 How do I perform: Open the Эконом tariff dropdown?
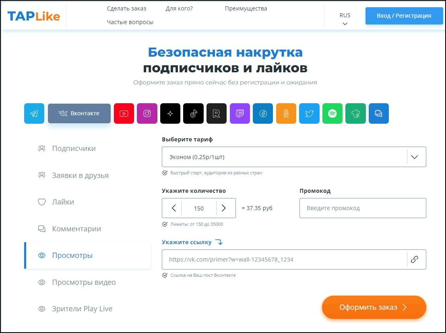(x=294, y=157)
